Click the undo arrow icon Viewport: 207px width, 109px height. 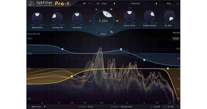(x=84, y=3)
